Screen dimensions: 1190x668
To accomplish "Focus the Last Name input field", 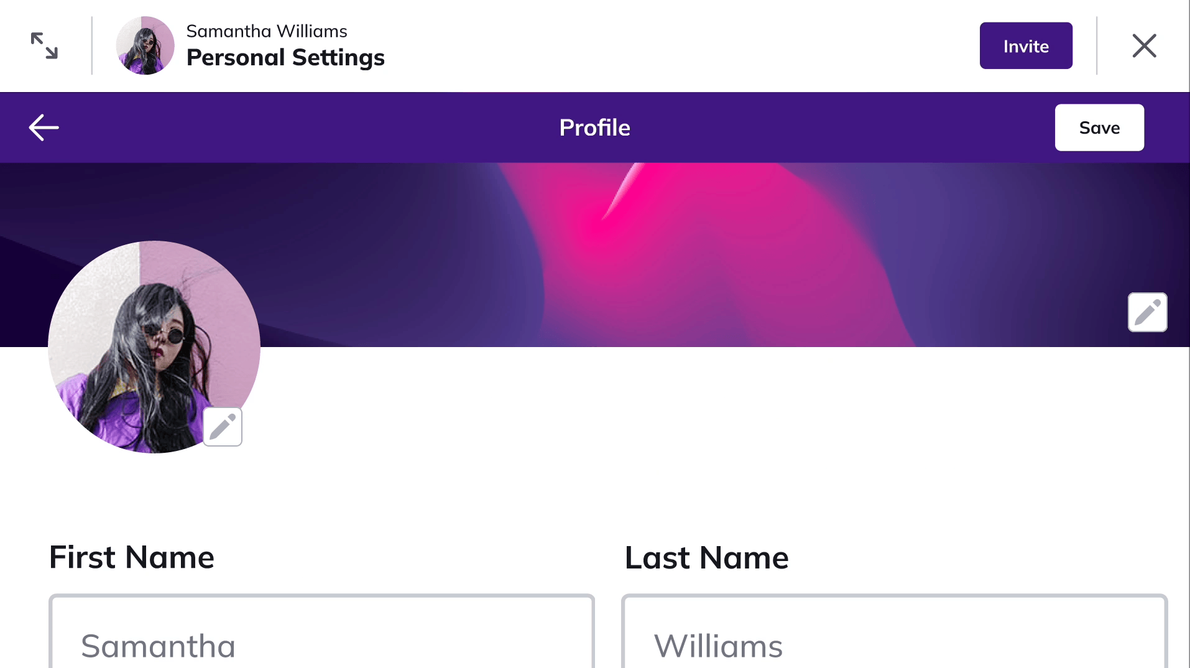I will pos(894,631).
